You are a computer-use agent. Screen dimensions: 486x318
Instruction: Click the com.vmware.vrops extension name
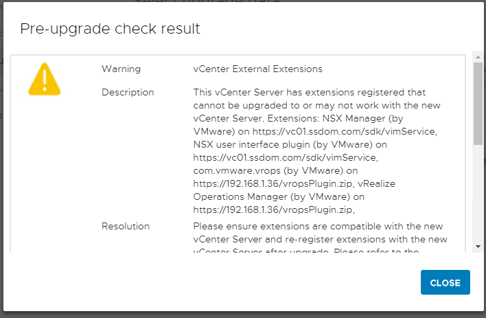pyautogui.click(x=237, y=170)
